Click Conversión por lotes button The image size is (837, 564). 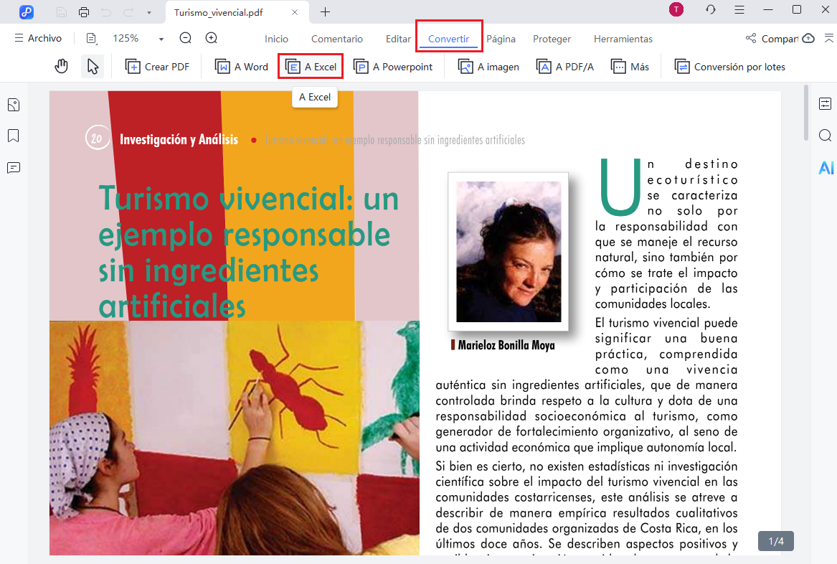tap(730, 67)
